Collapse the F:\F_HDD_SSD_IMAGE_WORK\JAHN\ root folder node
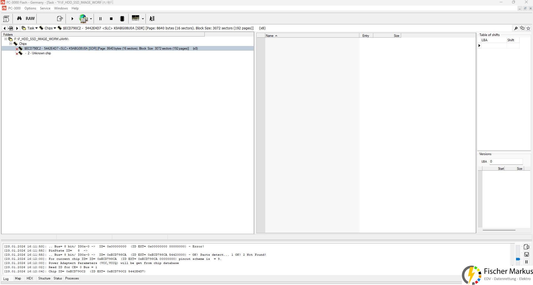This screenshot has width=533, height=285. [x=6, y=39]
